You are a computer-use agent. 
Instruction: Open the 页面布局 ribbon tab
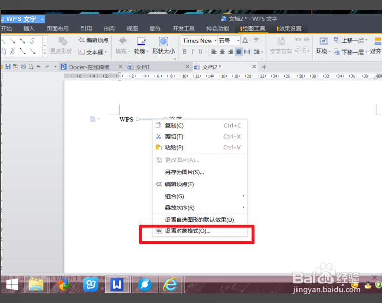58,29
